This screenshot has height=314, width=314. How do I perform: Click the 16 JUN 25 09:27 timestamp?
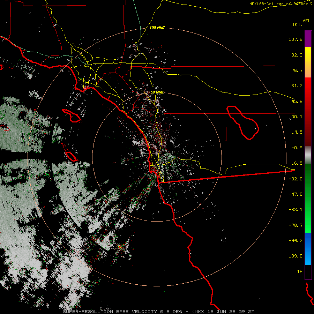[x=231, y=312]
